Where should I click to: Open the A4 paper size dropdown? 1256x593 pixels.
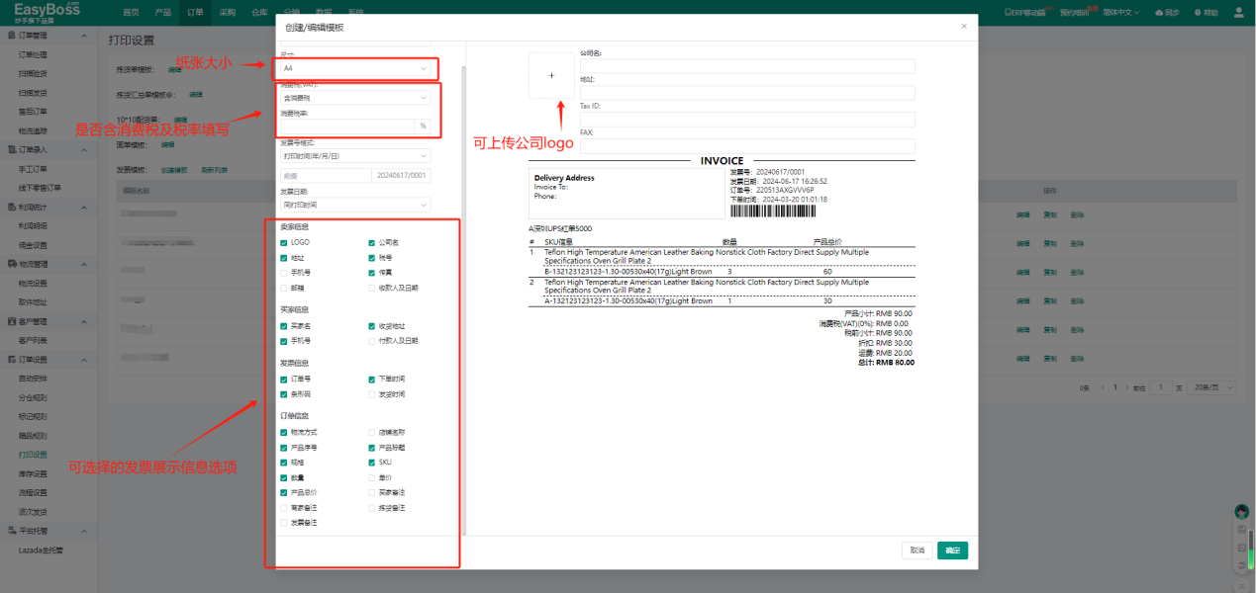pyautogui.click(x=355, y=68)
